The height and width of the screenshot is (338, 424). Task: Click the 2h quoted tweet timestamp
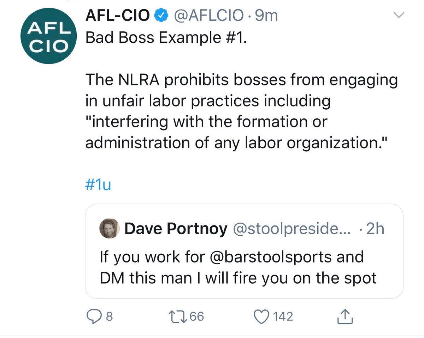[x=375, y=229]
